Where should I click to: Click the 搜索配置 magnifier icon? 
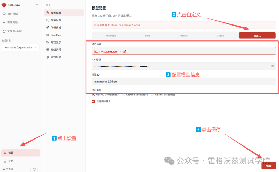click(47, 20)
